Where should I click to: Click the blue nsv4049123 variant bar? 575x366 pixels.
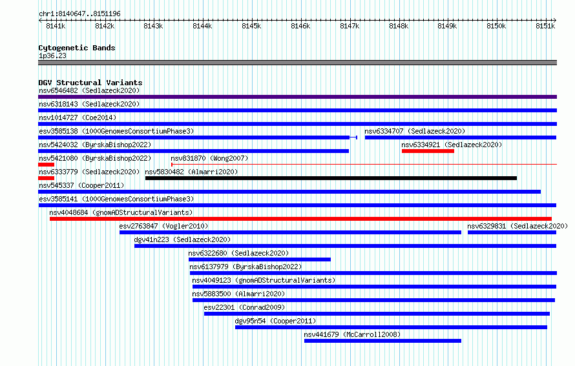click(x=375, y=287)
